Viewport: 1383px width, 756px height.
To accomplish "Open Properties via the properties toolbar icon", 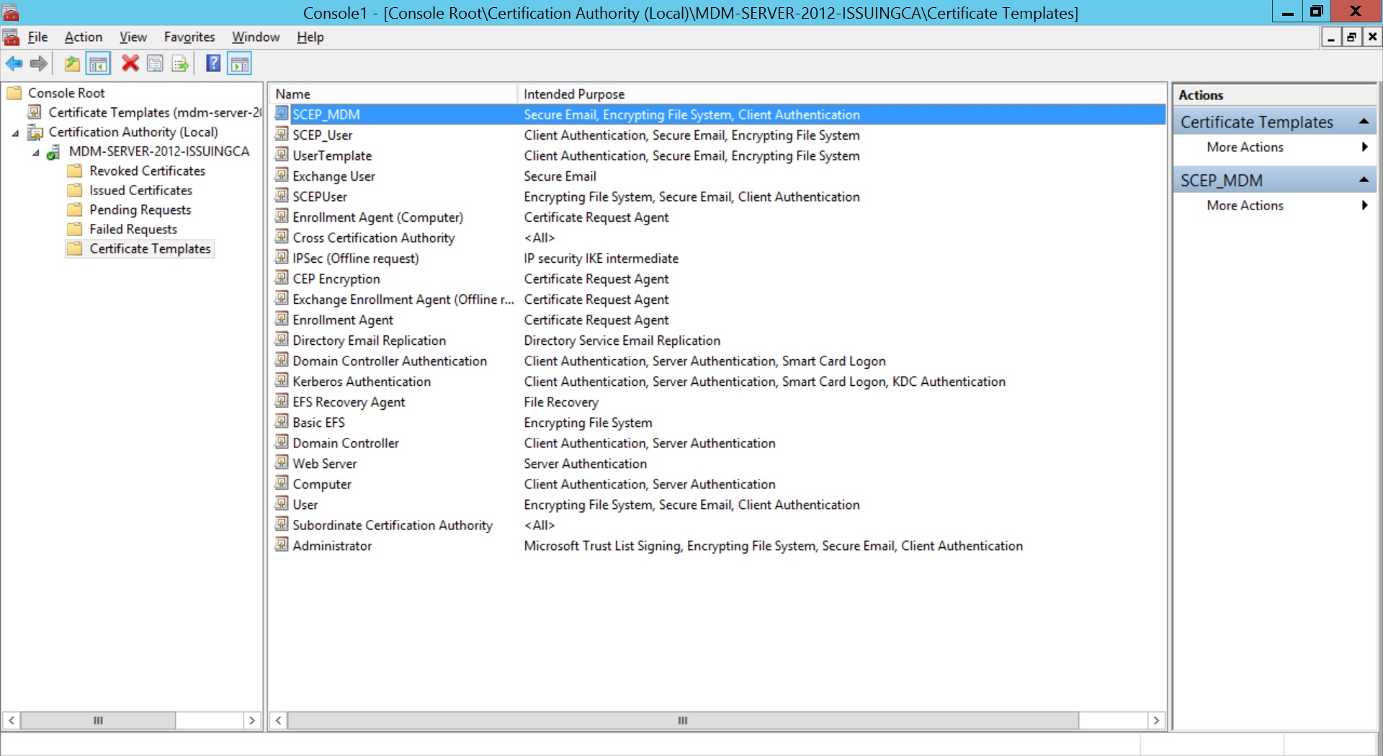I will pos(156,63).
